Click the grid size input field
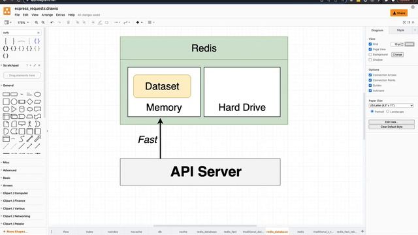Image resolution: width=418 pixels, height=235 pixels. click(396, 44)
